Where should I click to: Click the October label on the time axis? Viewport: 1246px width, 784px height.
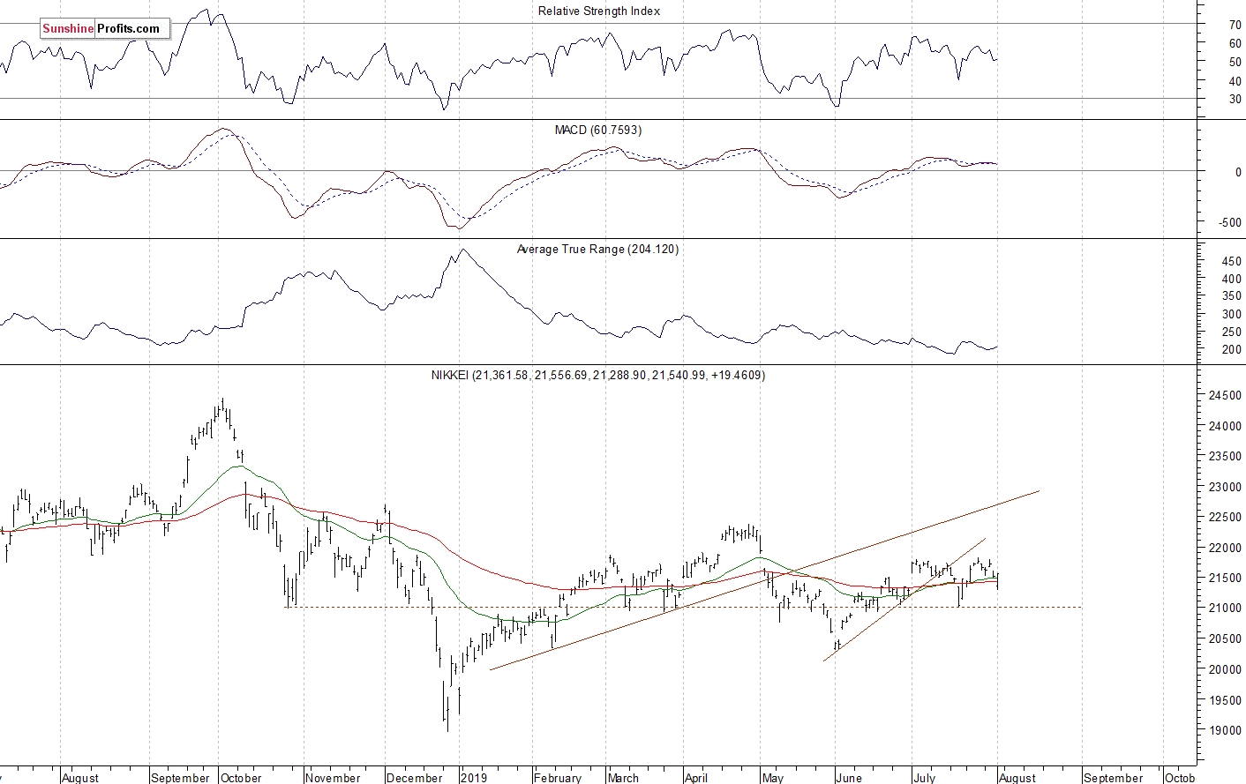[241, 778]
